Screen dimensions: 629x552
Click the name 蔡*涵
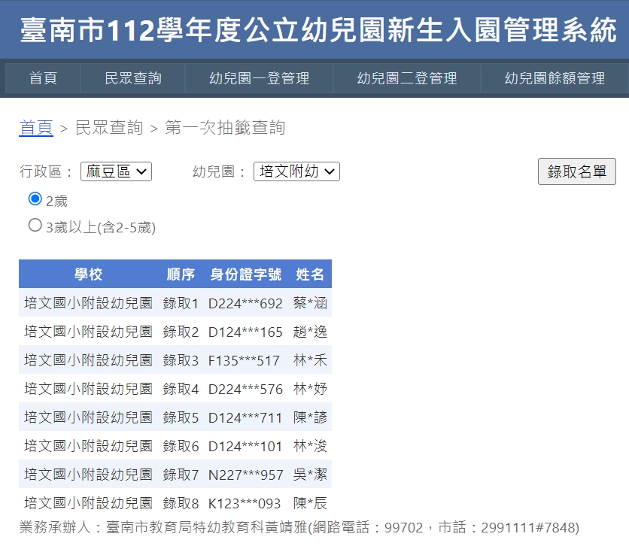(x=310, y=303)
